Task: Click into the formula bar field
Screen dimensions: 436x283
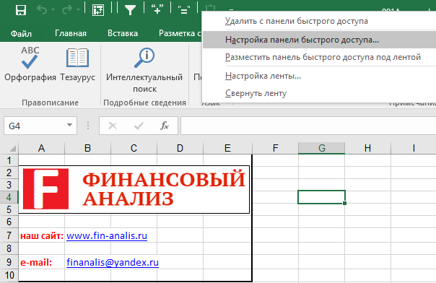Action: pyautogui.click(x=308, y=126)
